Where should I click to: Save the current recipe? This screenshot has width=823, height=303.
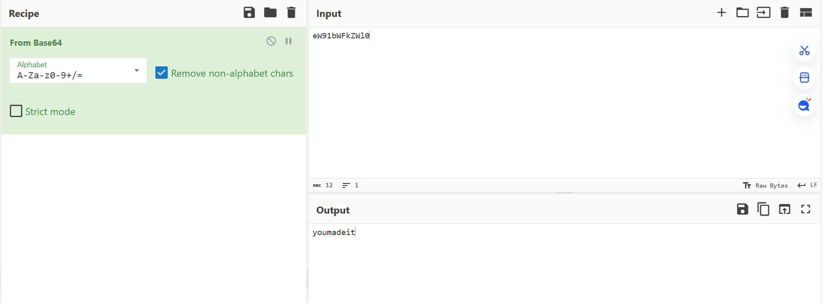click(x=249, y=13)
